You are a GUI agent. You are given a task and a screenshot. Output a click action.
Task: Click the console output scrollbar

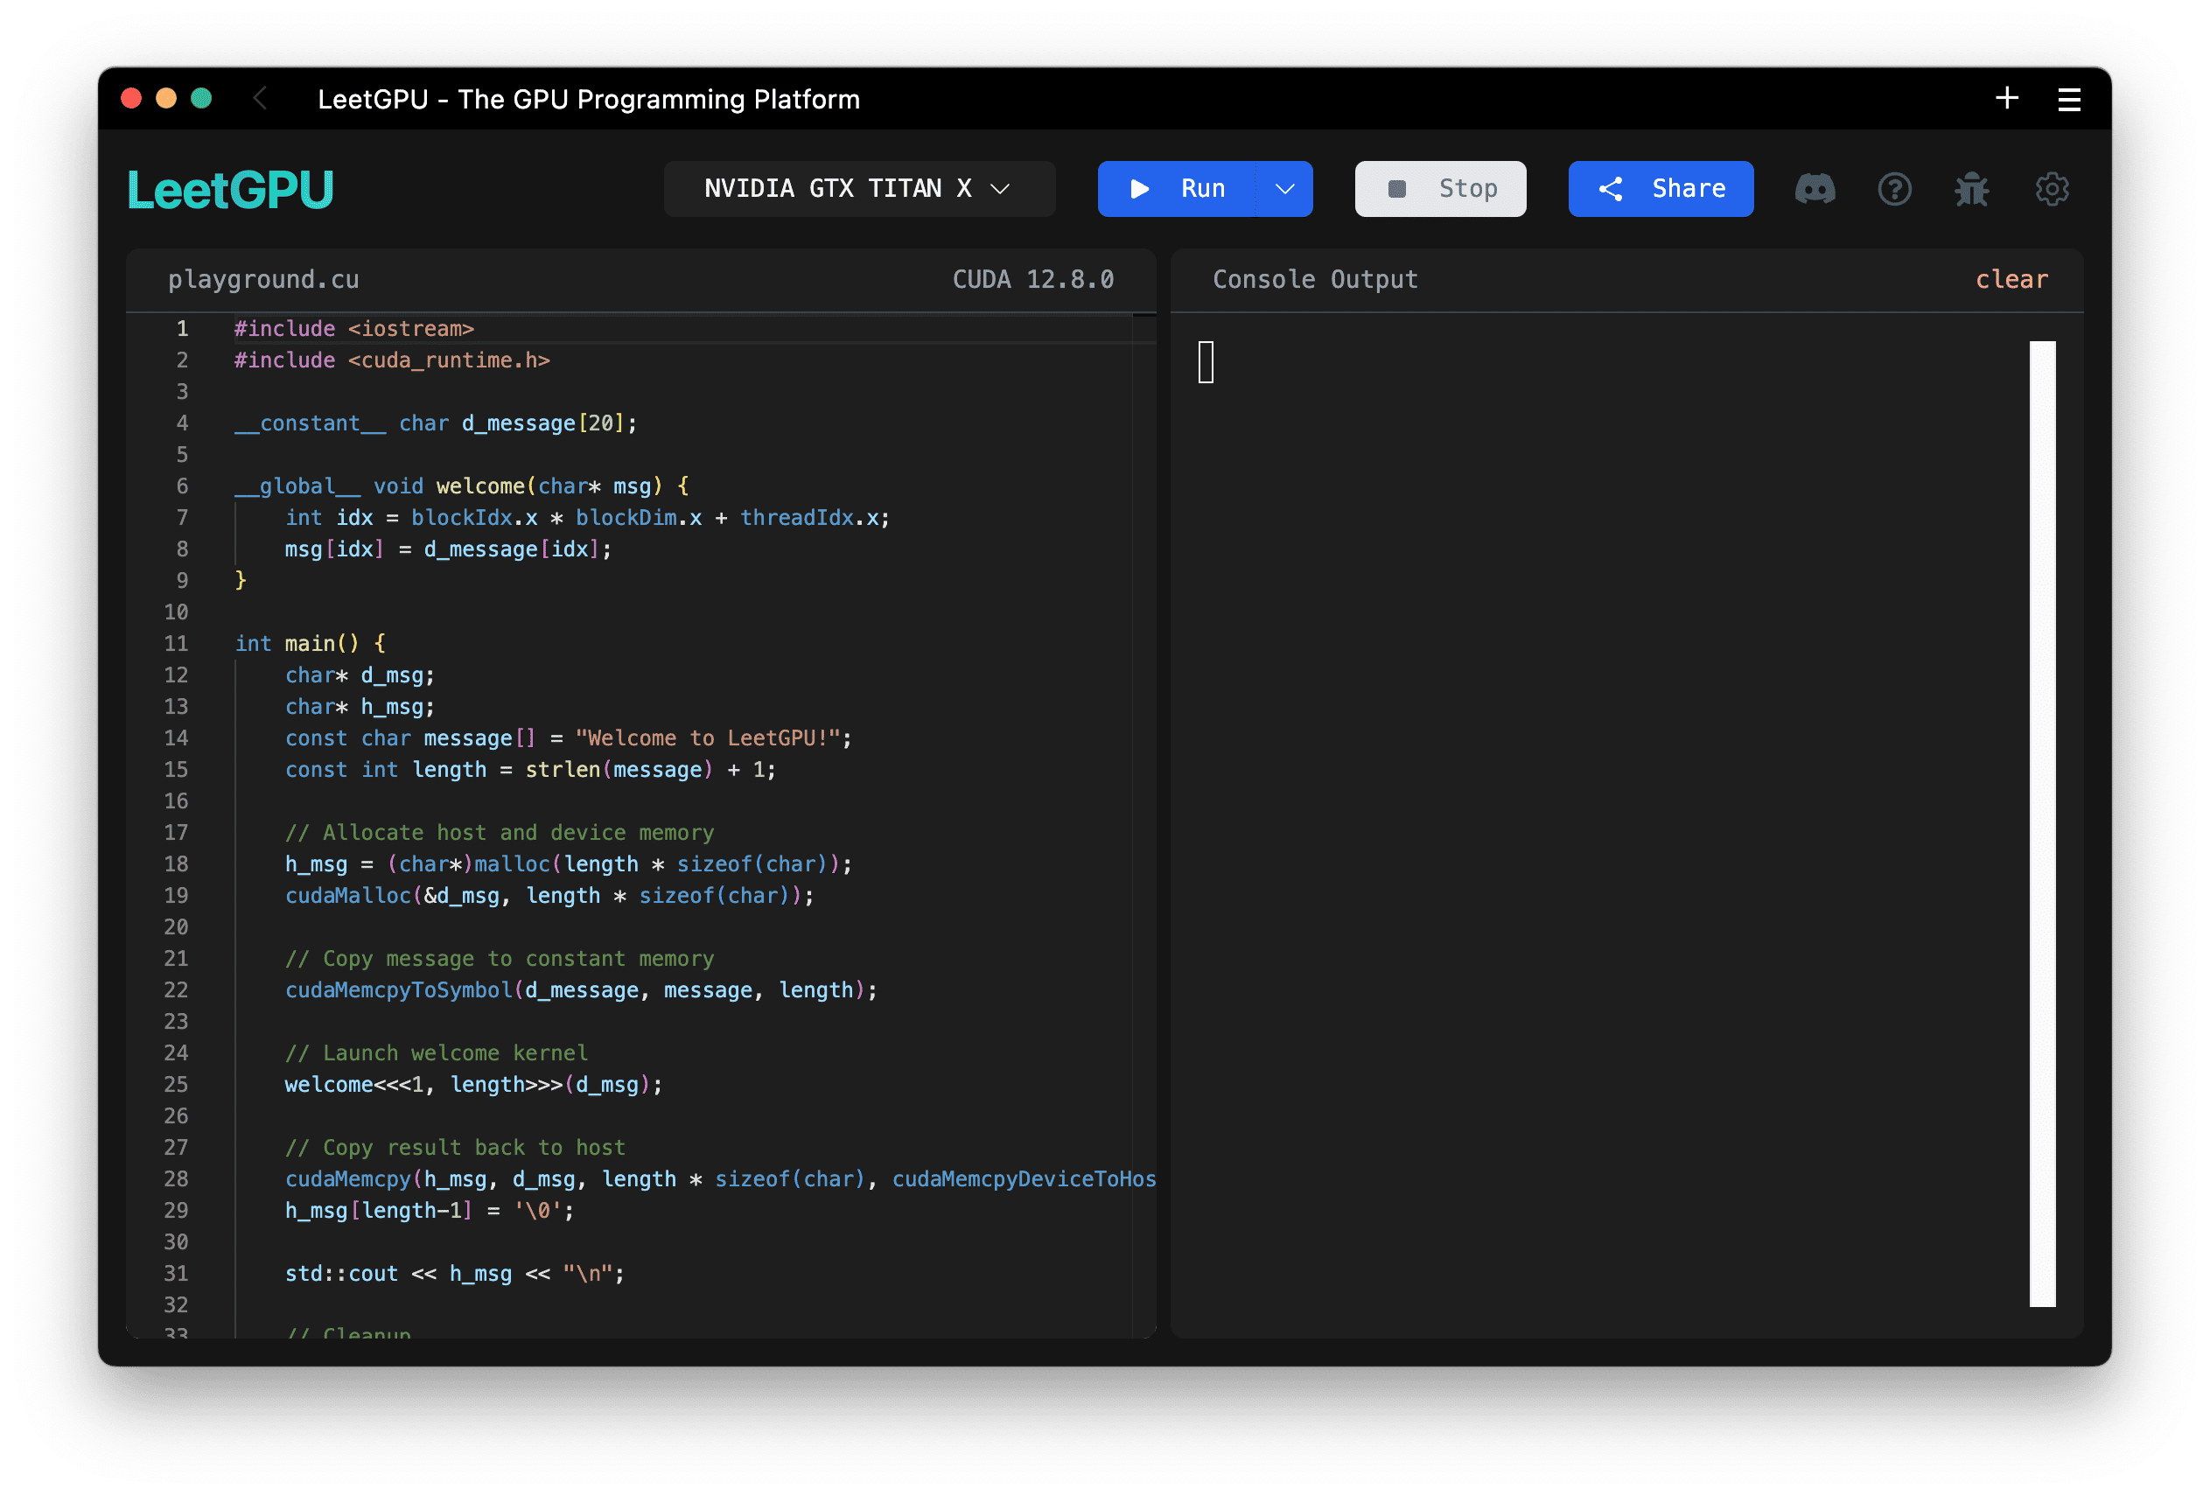tap(2042, 822)
